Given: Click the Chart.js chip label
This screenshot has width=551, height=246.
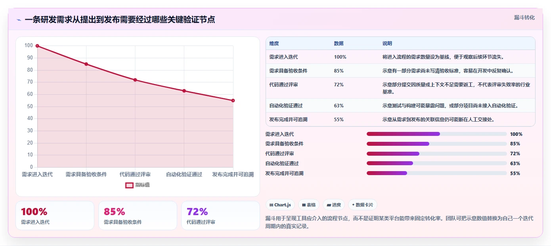Looking at the screenshot, I should pyautogui.click(x=283, y=205).
